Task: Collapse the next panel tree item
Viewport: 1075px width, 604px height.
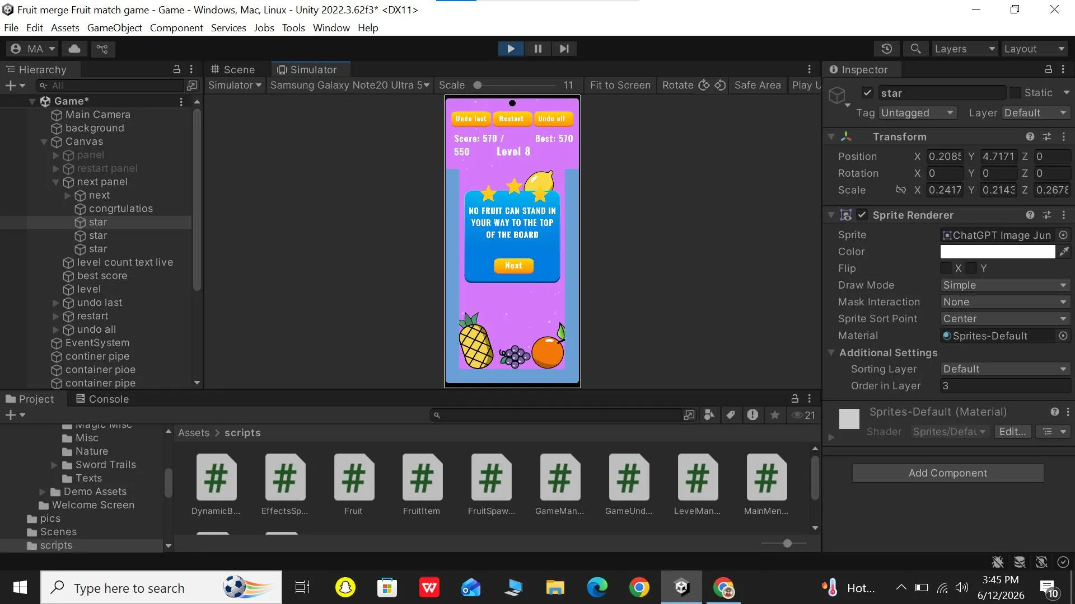Action: pos(56,182)
